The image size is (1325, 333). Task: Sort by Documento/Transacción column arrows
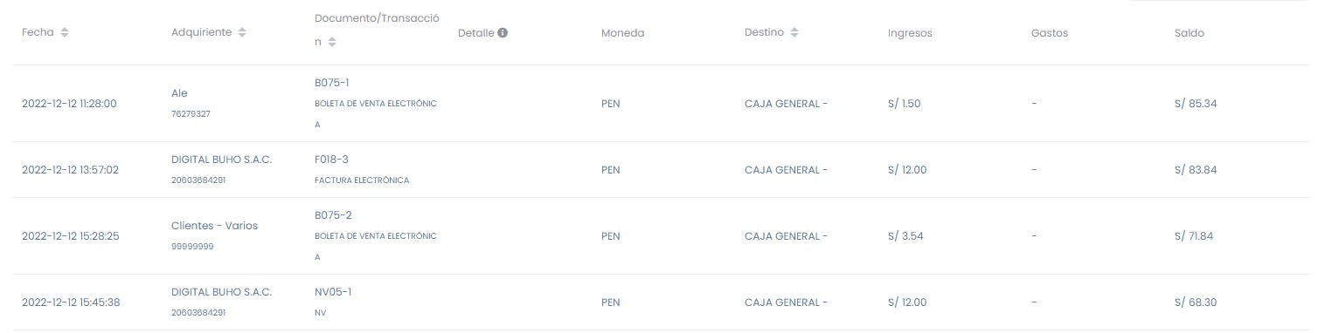(332, 42)
